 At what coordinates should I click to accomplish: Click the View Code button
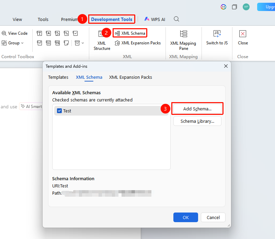point(14,33)
